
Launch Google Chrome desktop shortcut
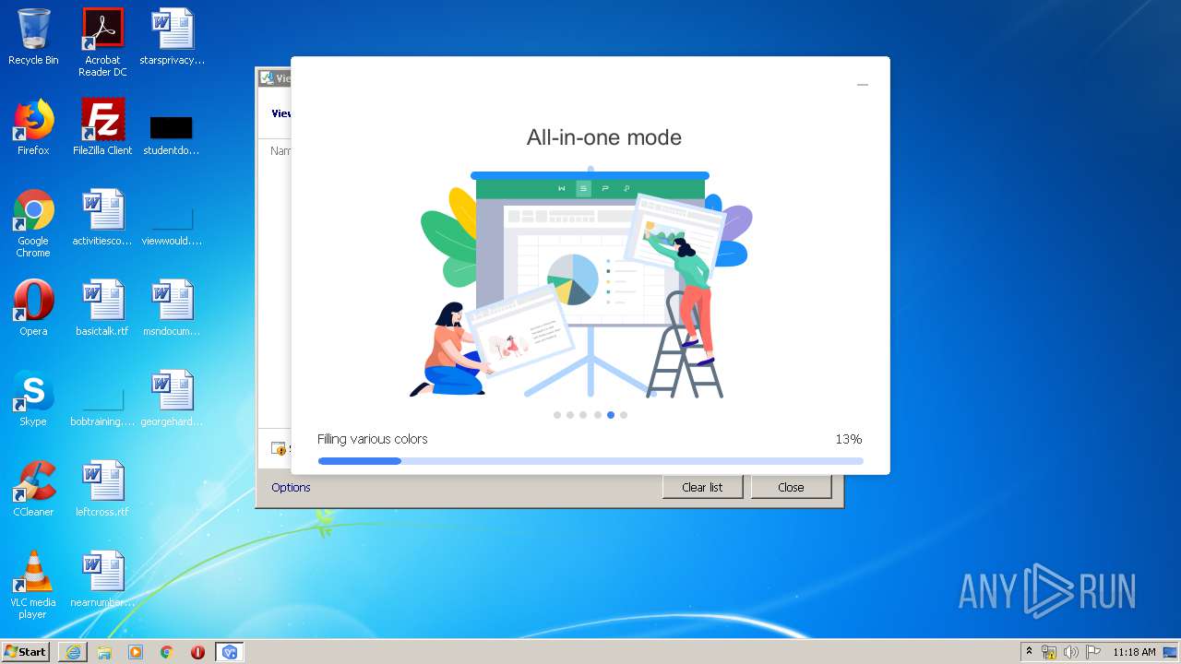pos(33,223)
